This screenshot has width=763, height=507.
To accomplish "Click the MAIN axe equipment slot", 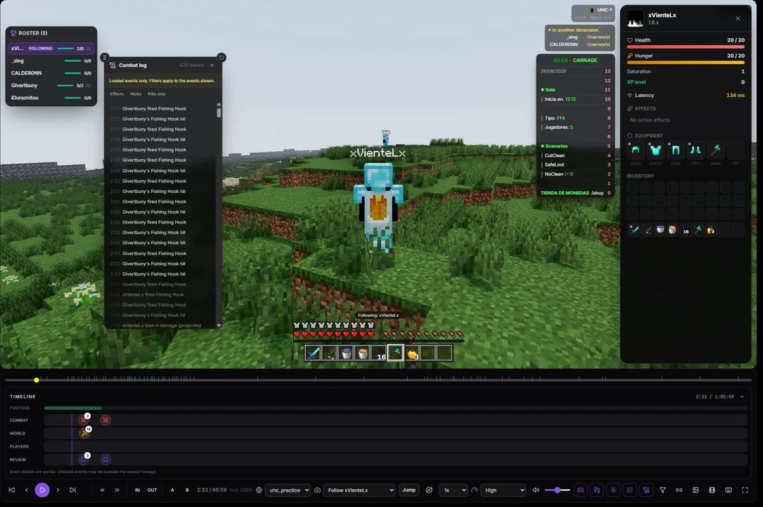I will click(x=716, y=151).
